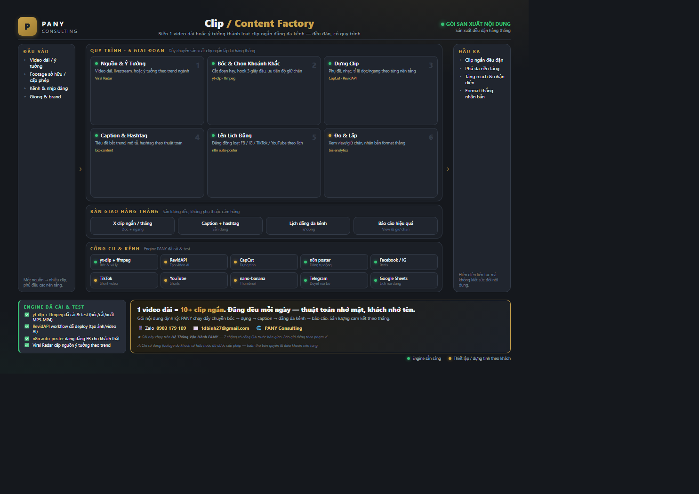Click the orange status dot on Đo & Lặp

pos(330,135)
